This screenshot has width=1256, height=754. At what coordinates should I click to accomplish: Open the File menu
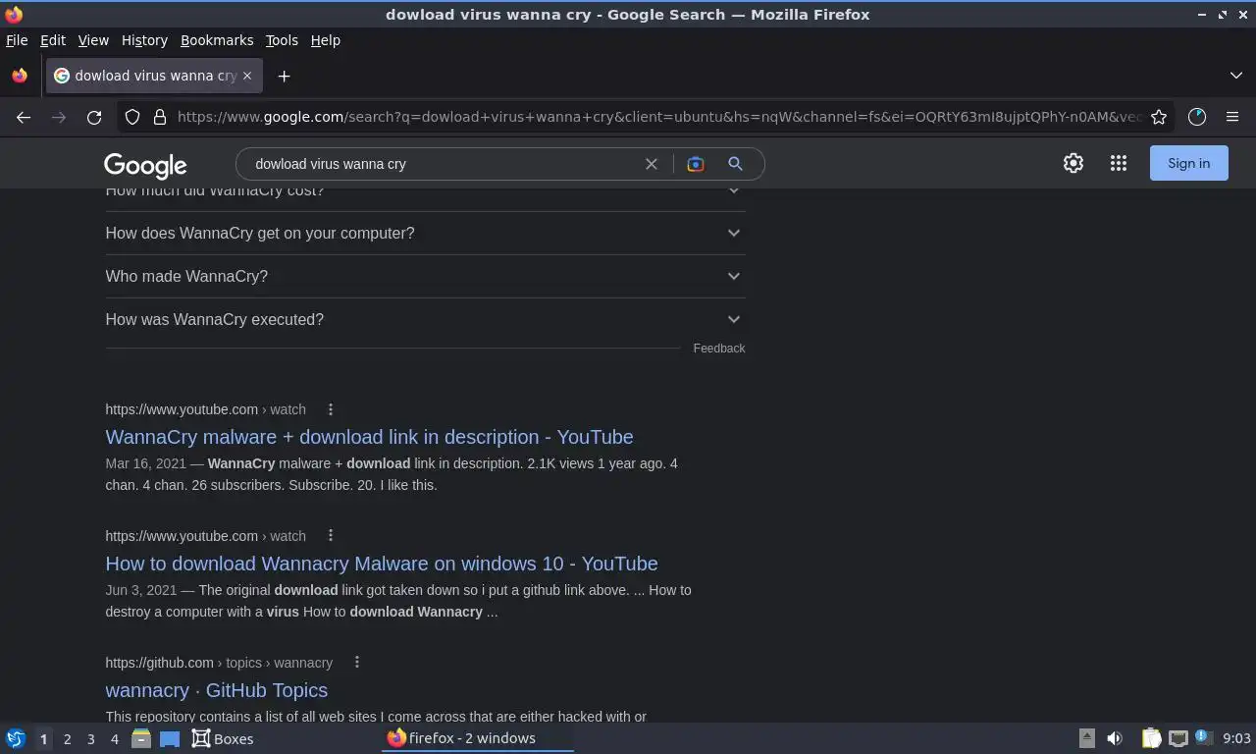tap(17, 40)
